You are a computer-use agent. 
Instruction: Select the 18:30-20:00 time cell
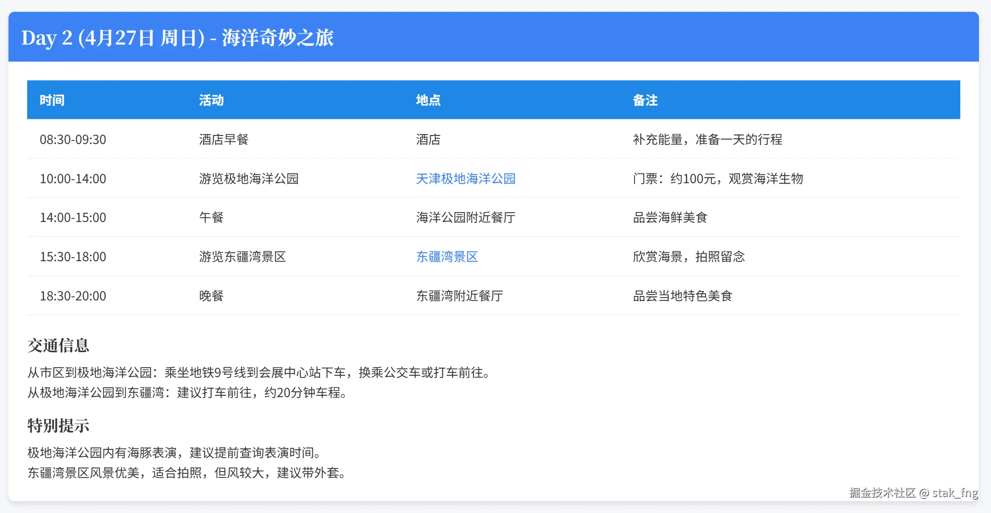pos(73,296)
